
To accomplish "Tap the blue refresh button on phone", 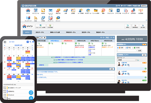I will click(31, 92).
